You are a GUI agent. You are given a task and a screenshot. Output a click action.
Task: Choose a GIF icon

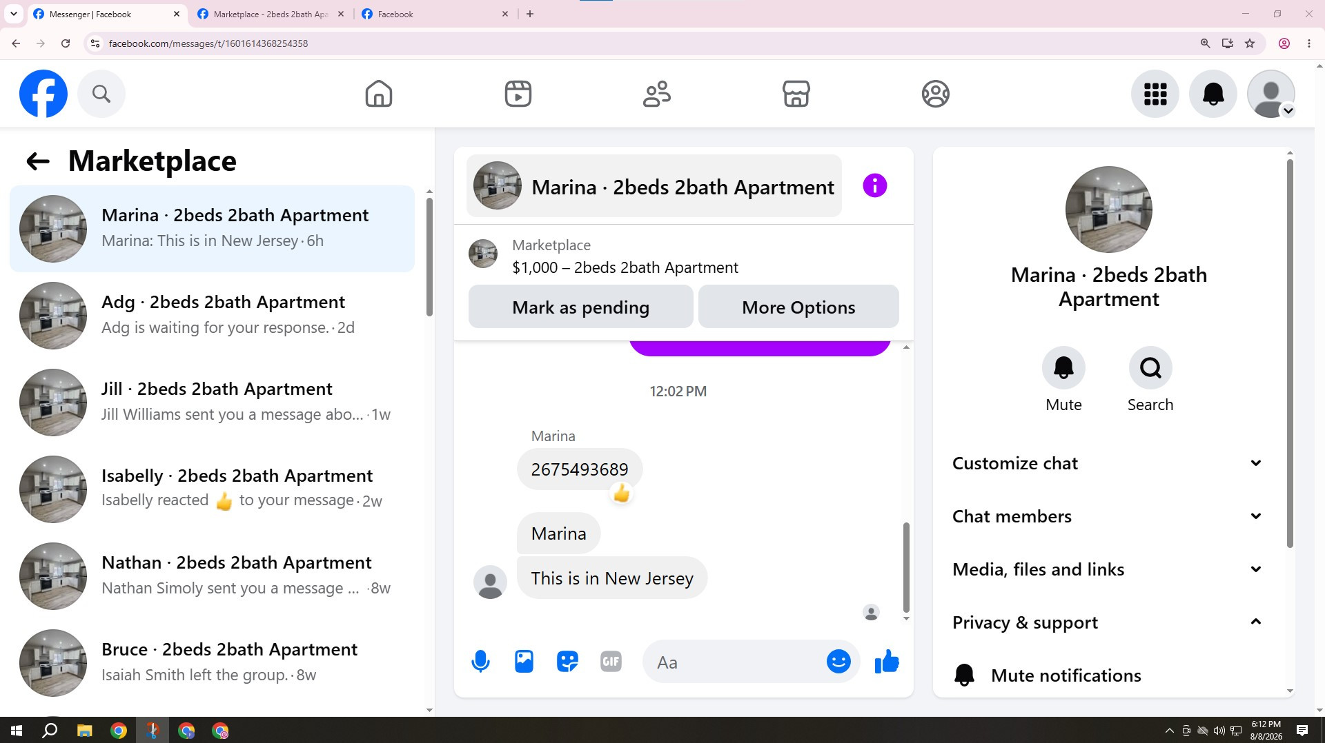(611, 662)
